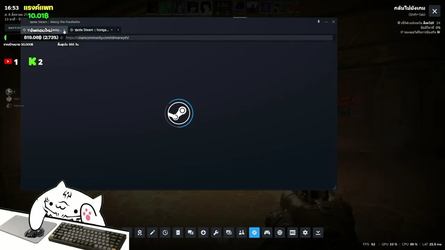
Task: Open the session timer clock icon
Action: (165, 233)
